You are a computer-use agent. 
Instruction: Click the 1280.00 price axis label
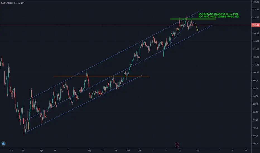(256, 18)
